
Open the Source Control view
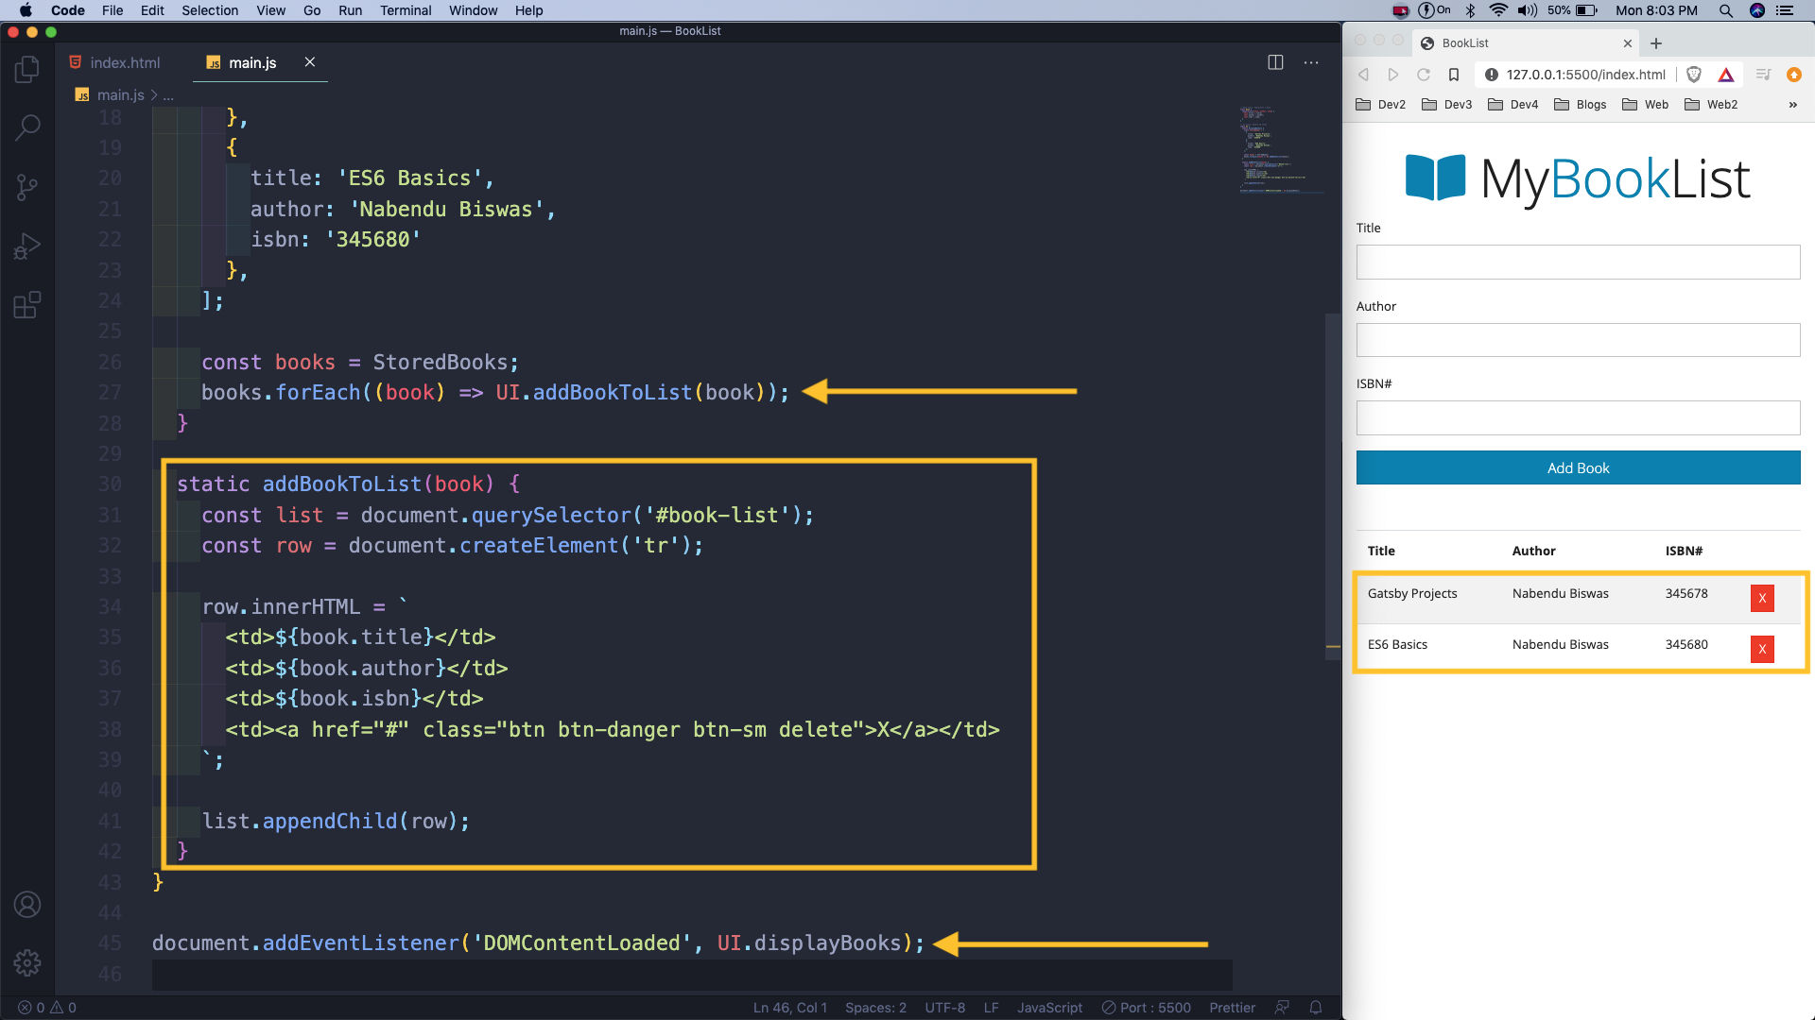pos(27,187)
